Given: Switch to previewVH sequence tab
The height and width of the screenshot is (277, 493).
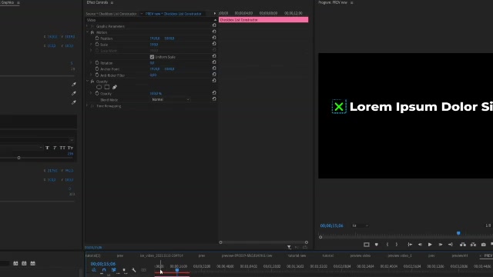Looking at the screenshot, I should tap(460, 255).
